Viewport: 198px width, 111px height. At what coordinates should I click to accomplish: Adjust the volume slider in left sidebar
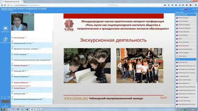(6, 97)
